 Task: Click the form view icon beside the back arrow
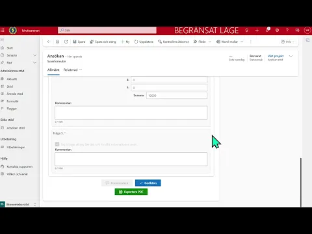(57, 42)
